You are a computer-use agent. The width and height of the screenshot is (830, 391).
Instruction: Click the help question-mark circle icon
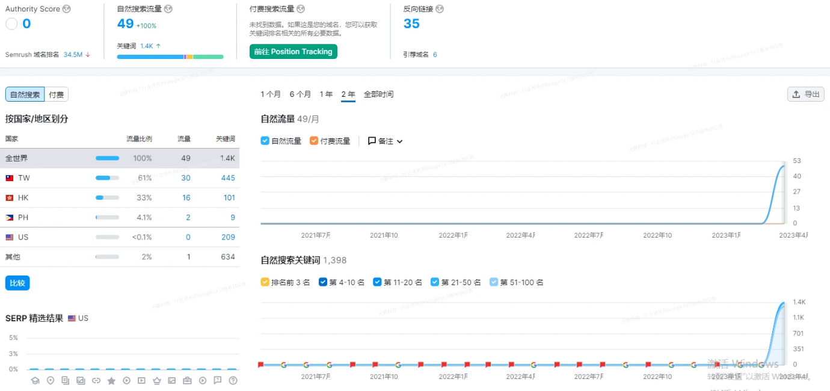coord(233,380)
